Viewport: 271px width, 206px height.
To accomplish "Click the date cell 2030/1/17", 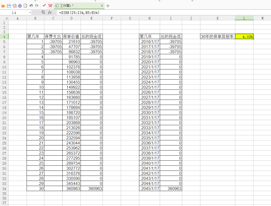I will (149, 113).
